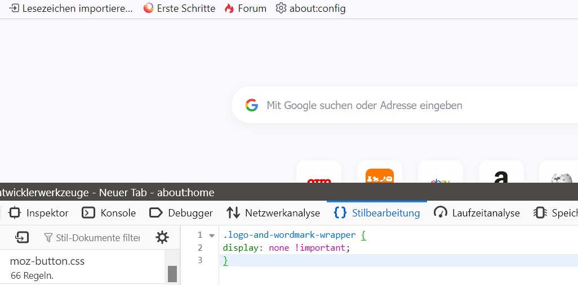Viewport: 578px width, 285px height.
Task: Open the Laufzeitanalyse tab
Action: pos(477,213)
